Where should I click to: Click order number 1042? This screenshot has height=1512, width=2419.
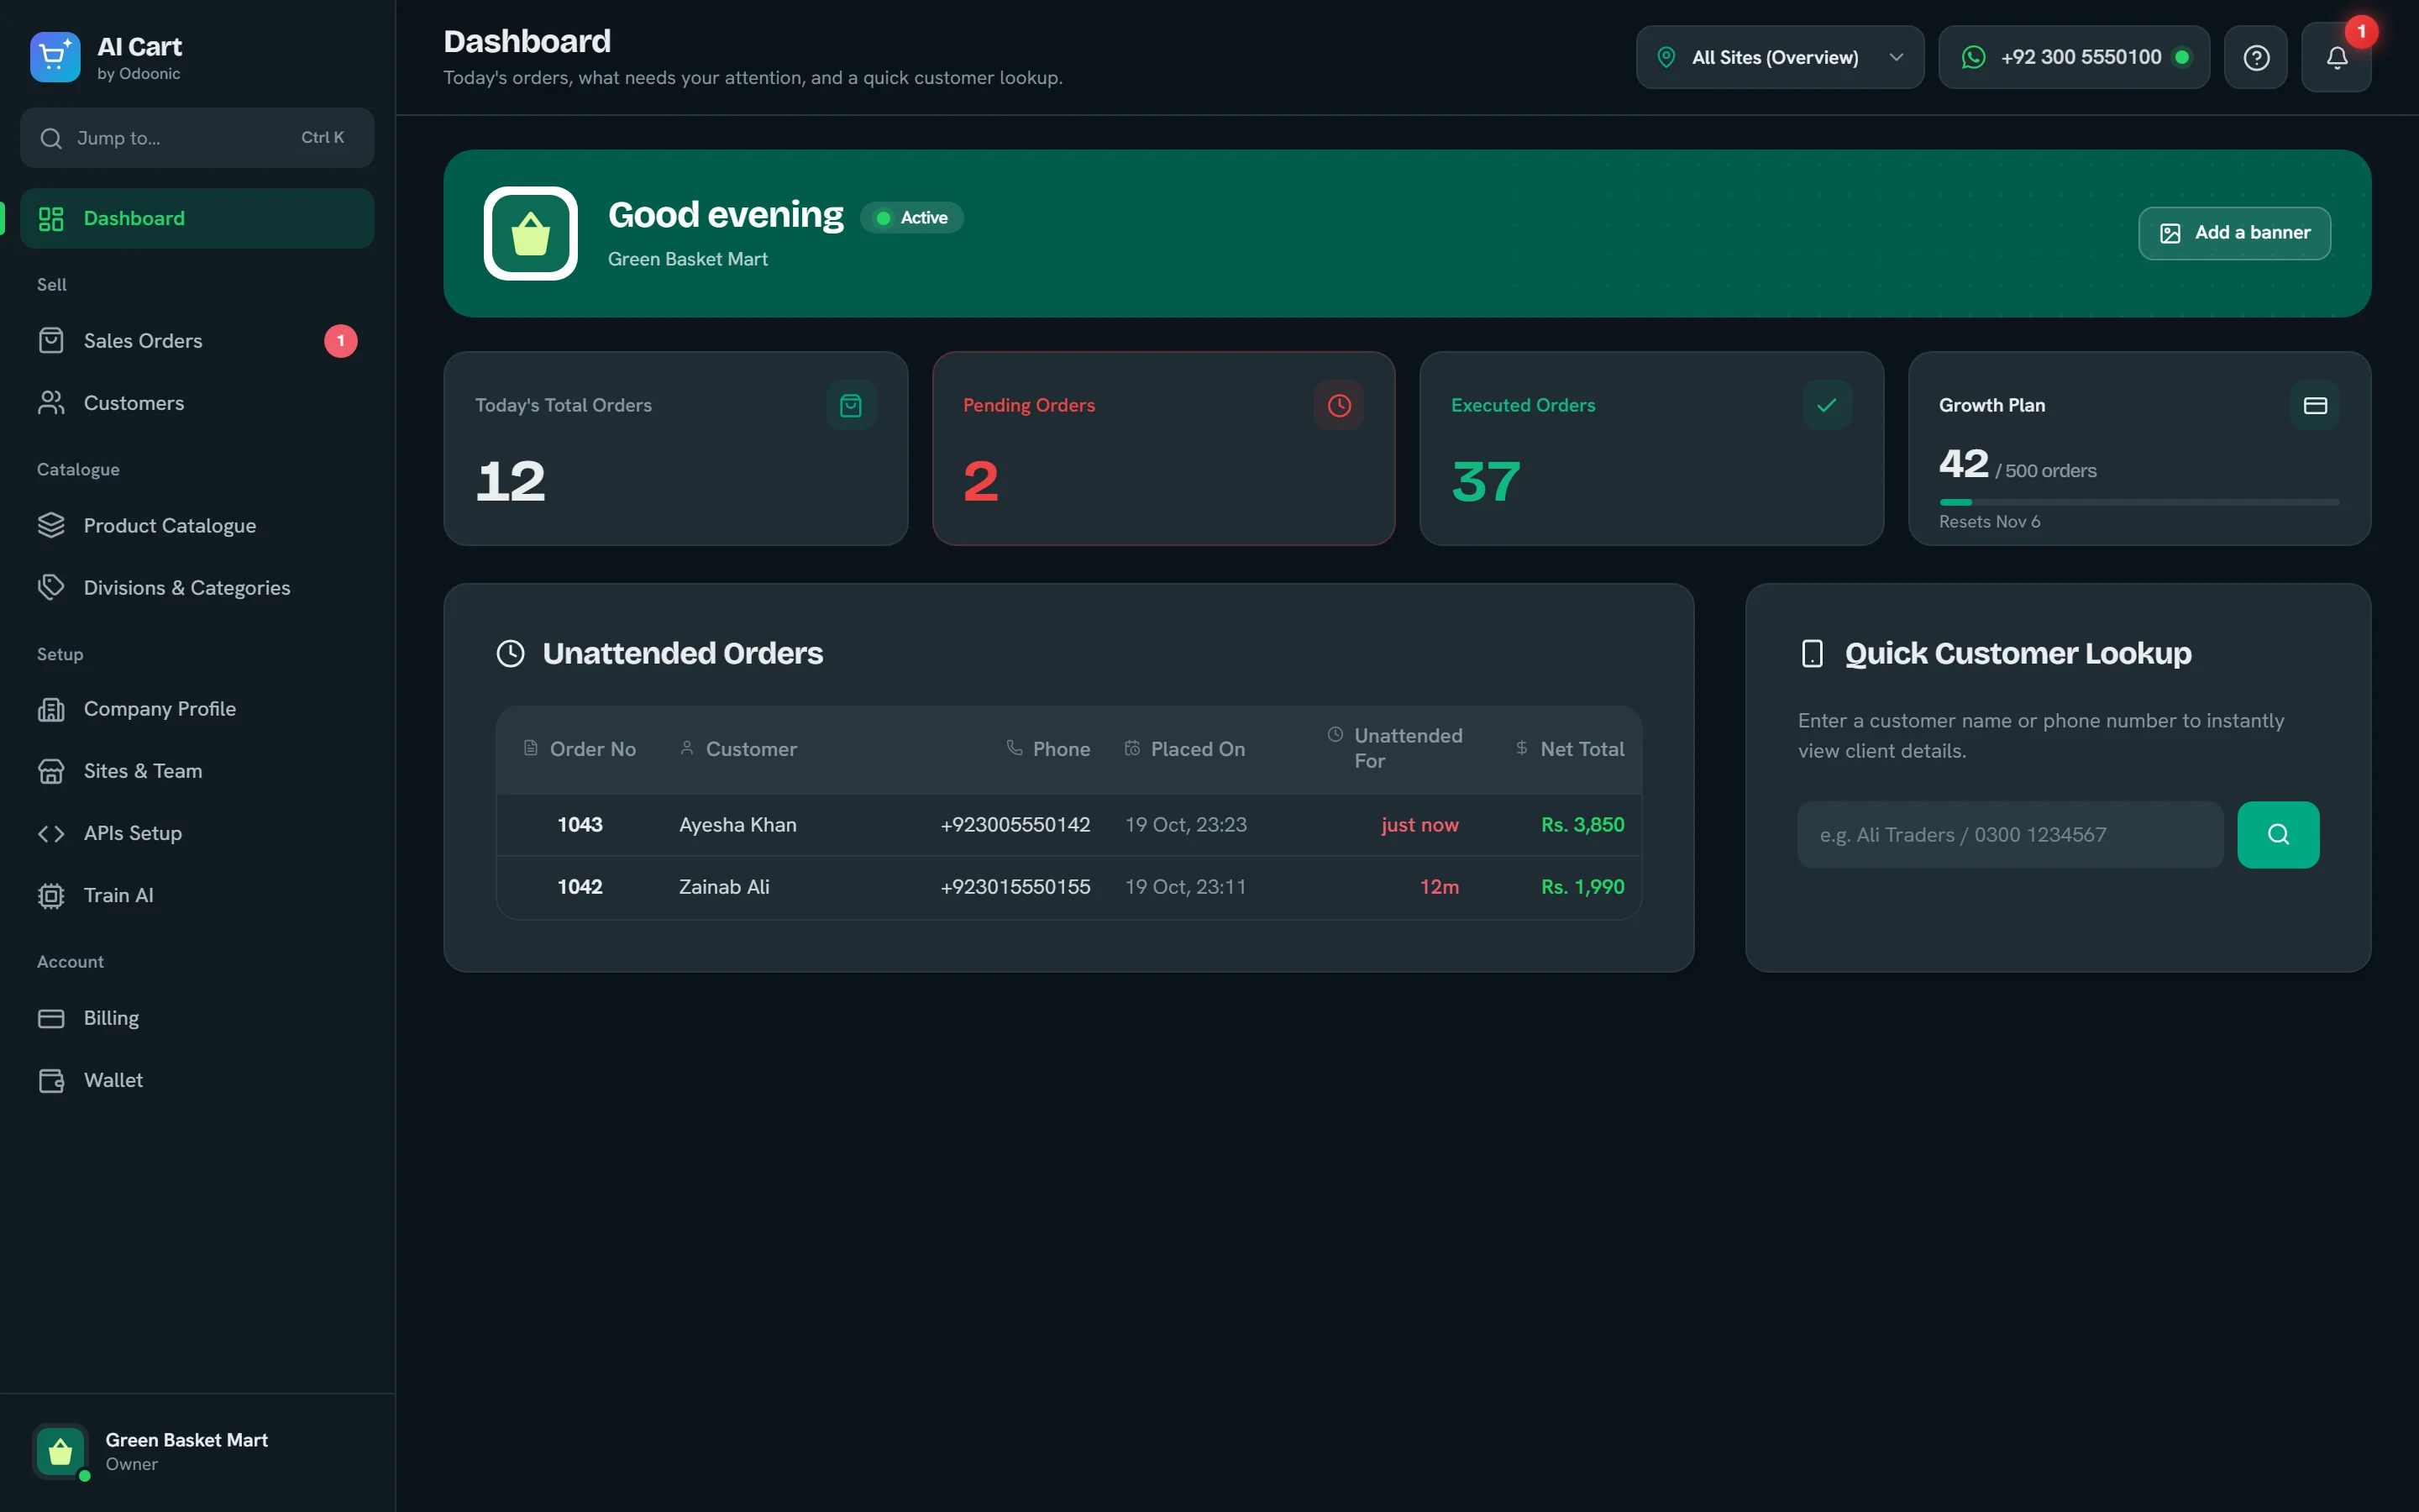580,887
